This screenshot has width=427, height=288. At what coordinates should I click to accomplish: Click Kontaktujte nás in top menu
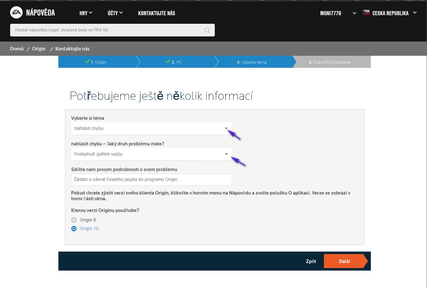(156, 13)
